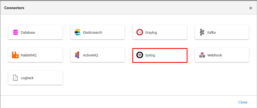Click the orange RabbitMQ logo icon
257x108 pixels.
pos(16,55)
